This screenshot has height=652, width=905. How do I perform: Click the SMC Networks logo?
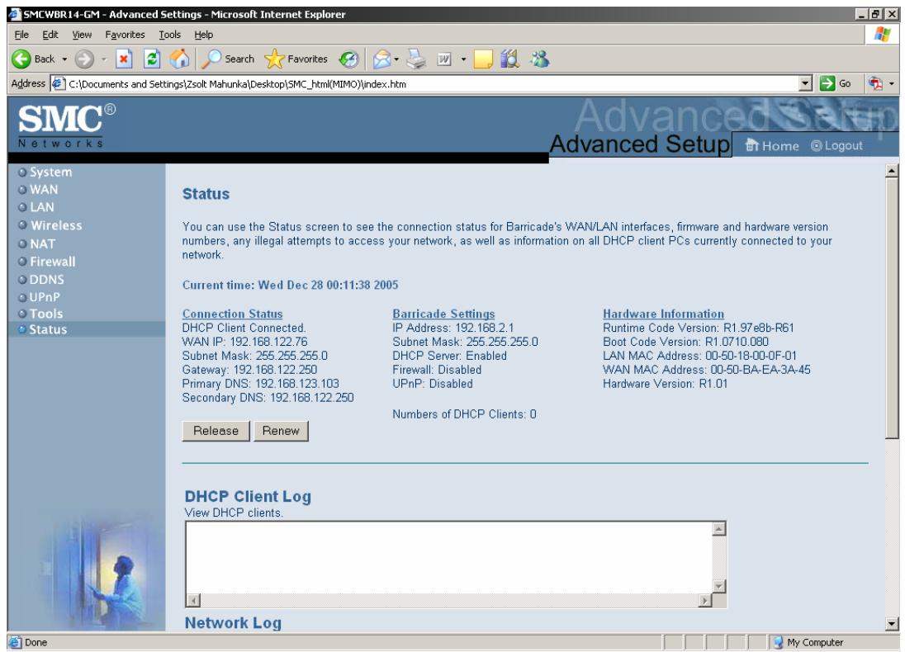66,125
